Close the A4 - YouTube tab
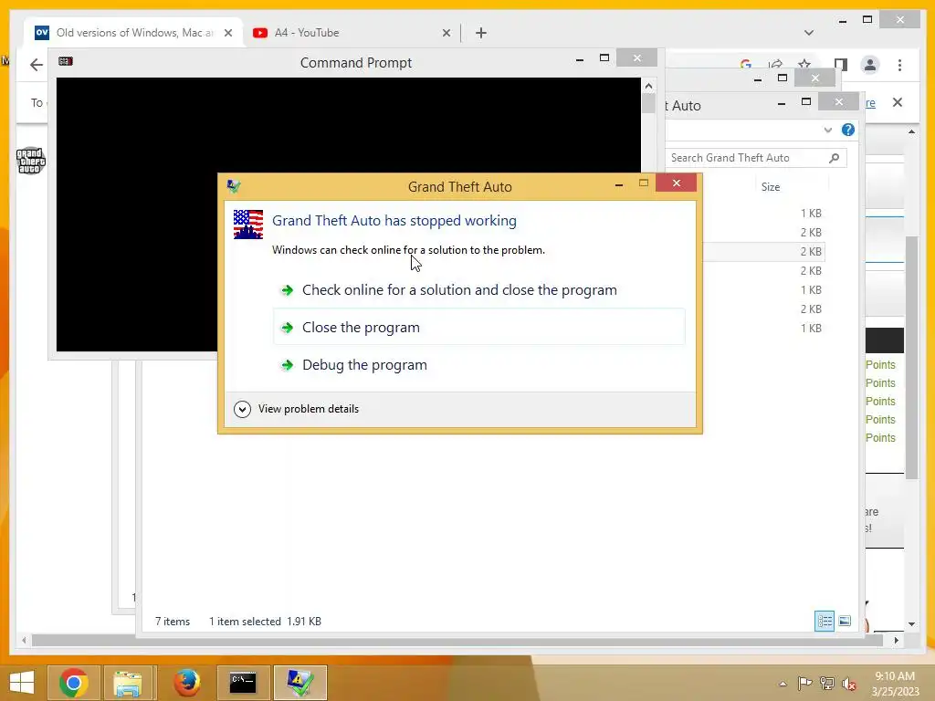 tap(446, 34)
